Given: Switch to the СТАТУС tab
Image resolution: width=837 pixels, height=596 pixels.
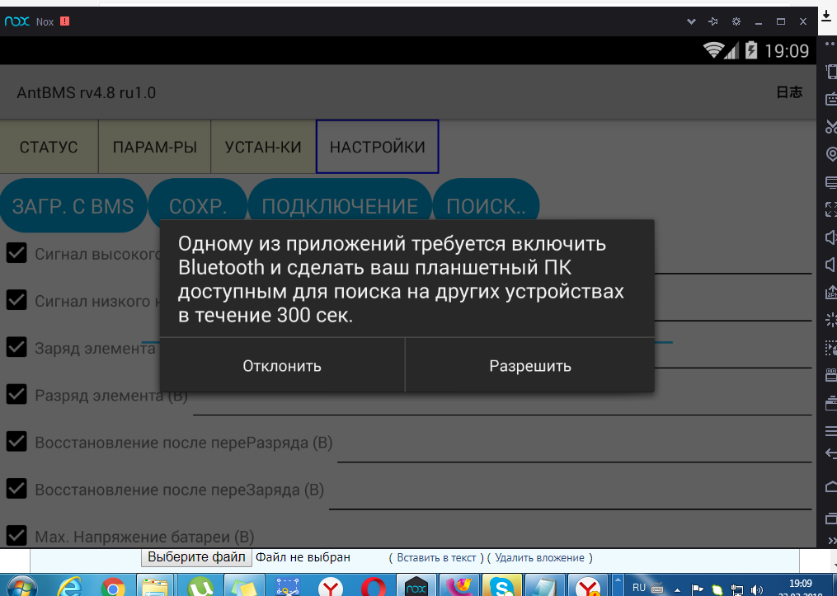Looking at the screenshot, I should tap(49, 148).
